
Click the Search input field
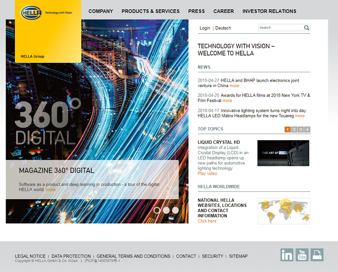coord(281,28)
